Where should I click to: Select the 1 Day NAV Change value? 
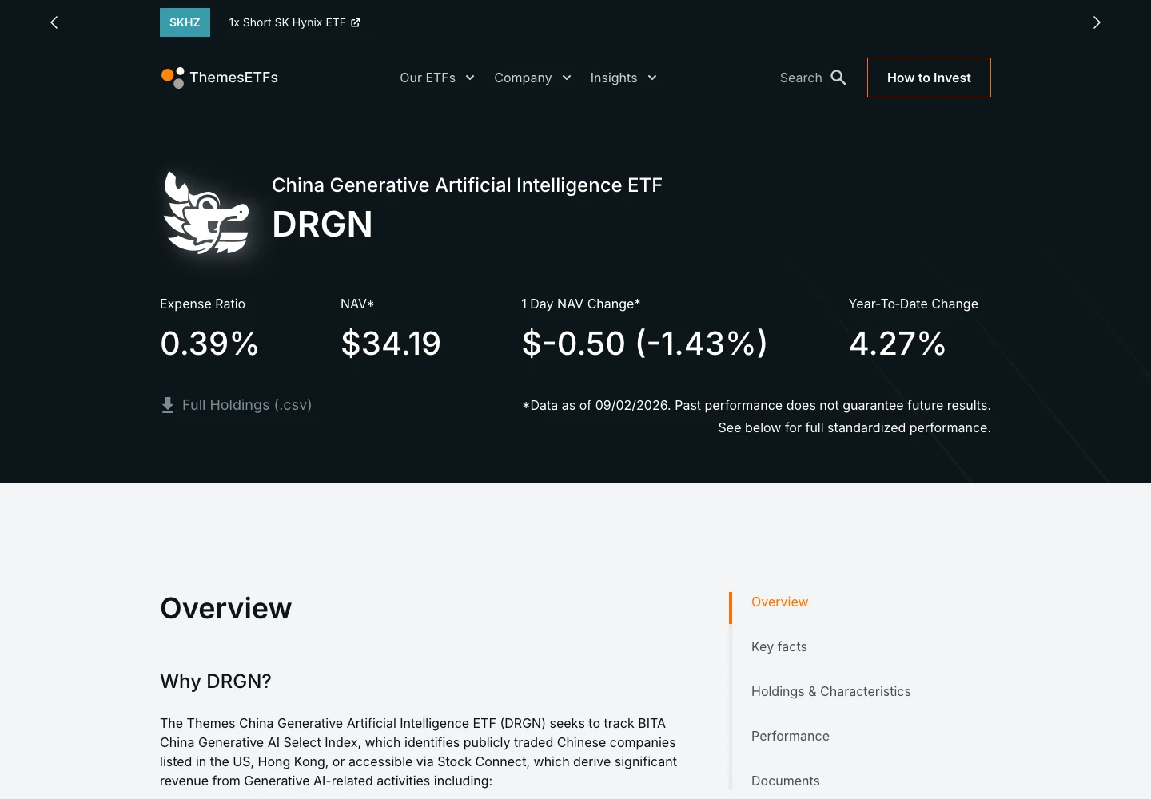tap(644, 344)
